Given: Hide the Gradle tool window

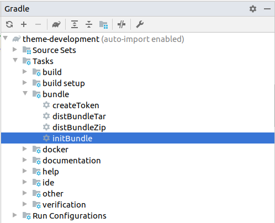Looking at the screenshot, I should [267, 9].
